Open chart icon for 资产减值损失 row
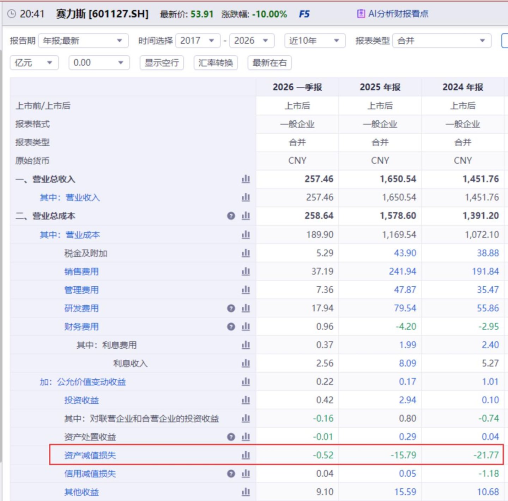 tap(246, 455)
